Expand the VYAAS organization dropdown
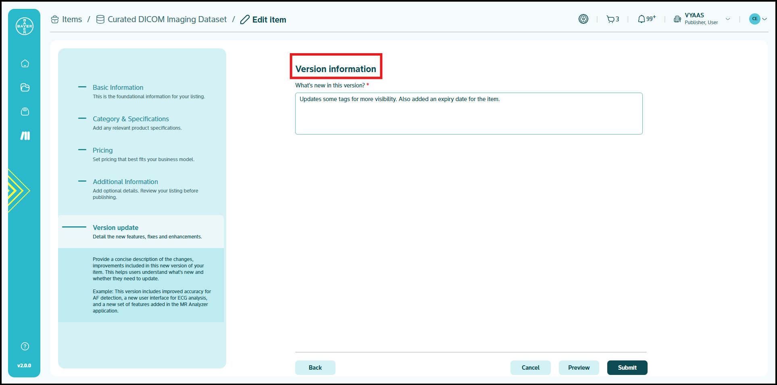 point(727,19)
